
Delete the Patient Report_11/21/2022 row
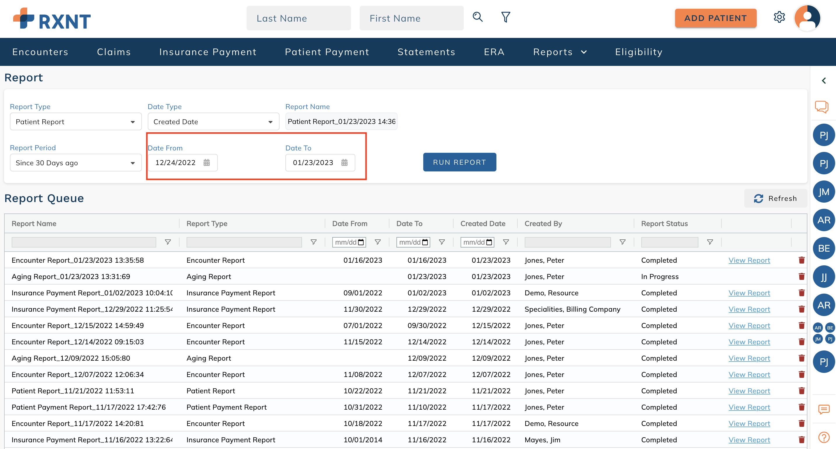(802, 391)
